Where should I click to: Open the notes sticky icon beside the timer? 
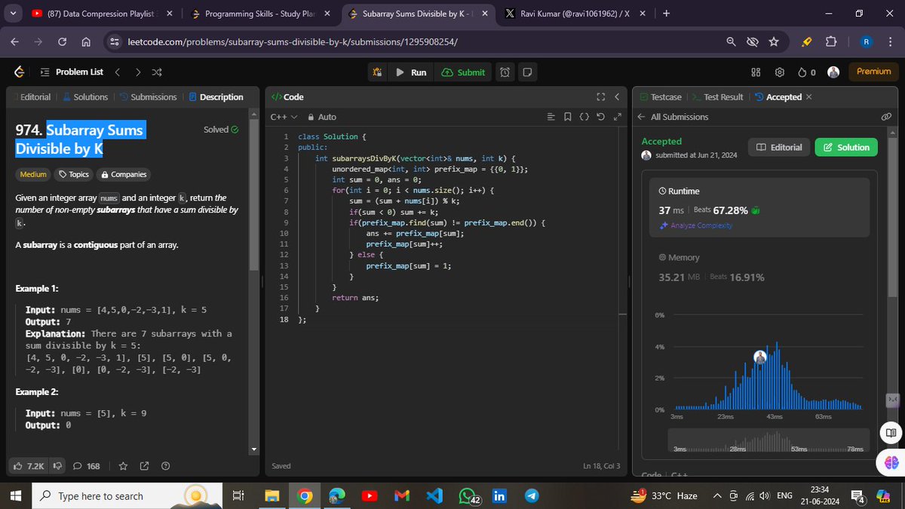(526, 72)
